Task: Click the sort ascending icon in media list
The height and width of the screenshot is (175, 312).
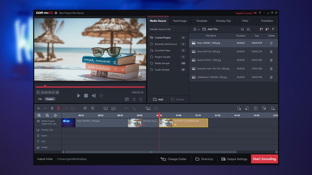Action: coord(242,29)
